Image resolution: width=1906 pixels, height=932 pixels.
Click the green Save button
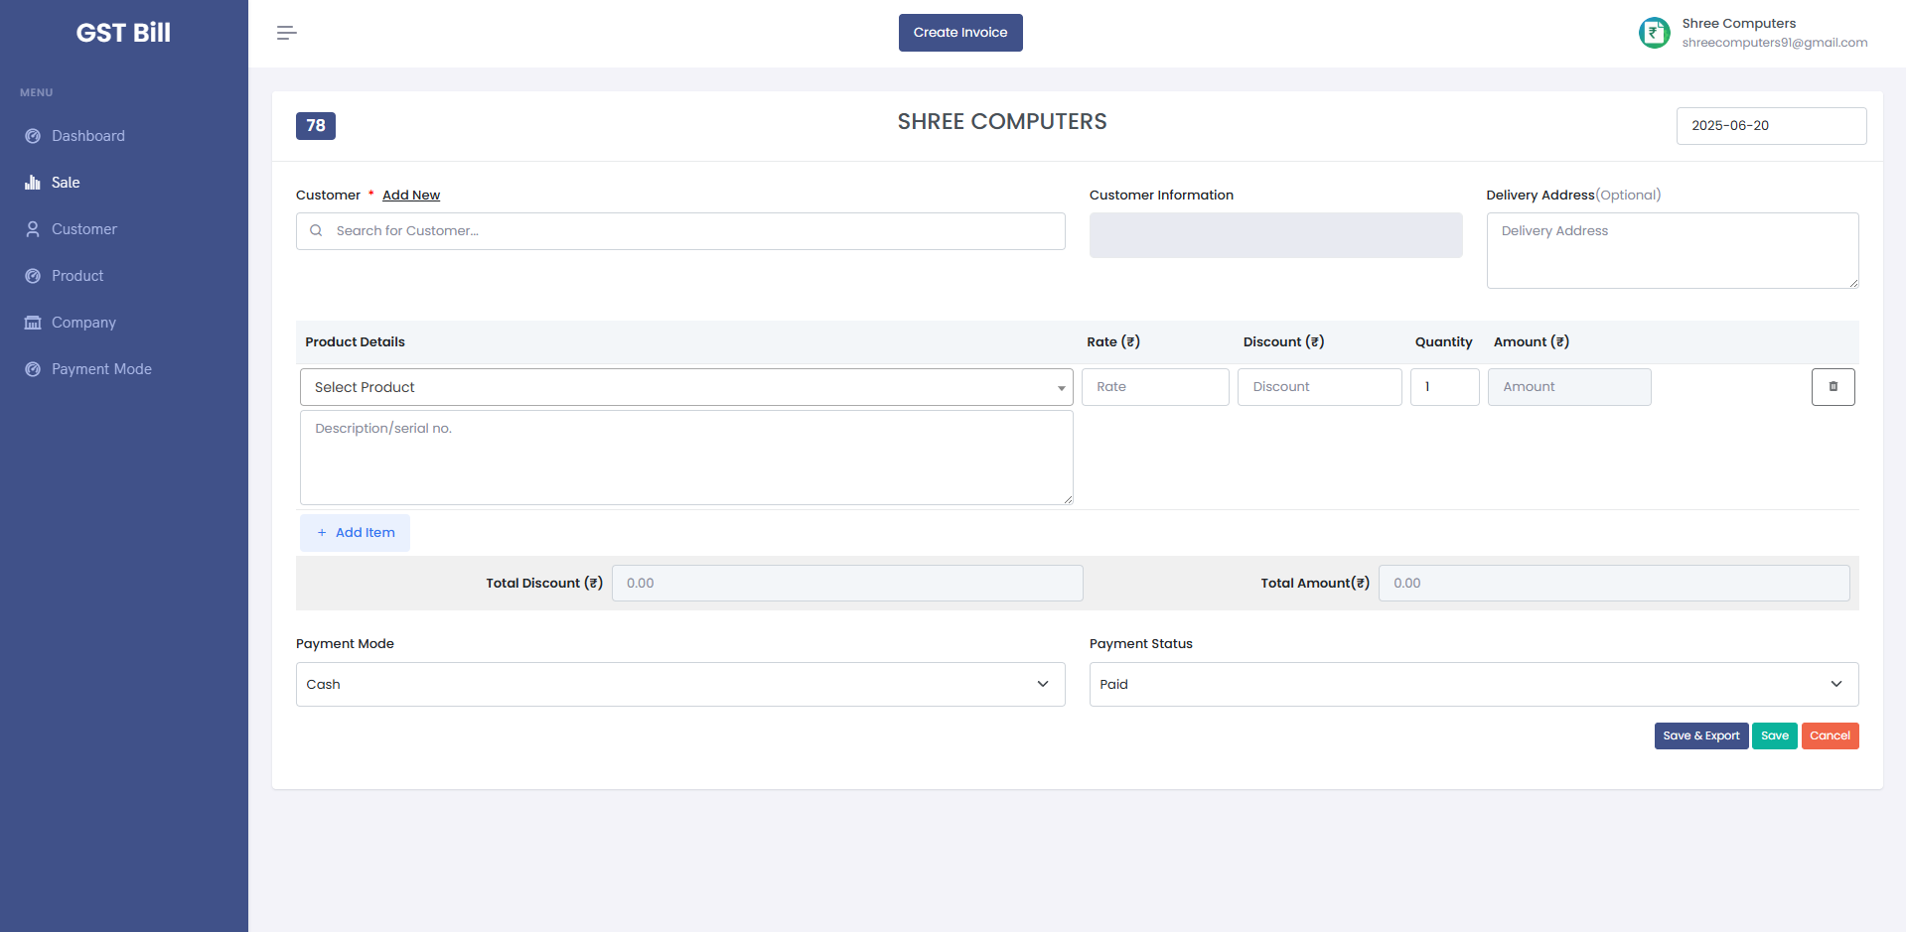[x=1774, y=735]
